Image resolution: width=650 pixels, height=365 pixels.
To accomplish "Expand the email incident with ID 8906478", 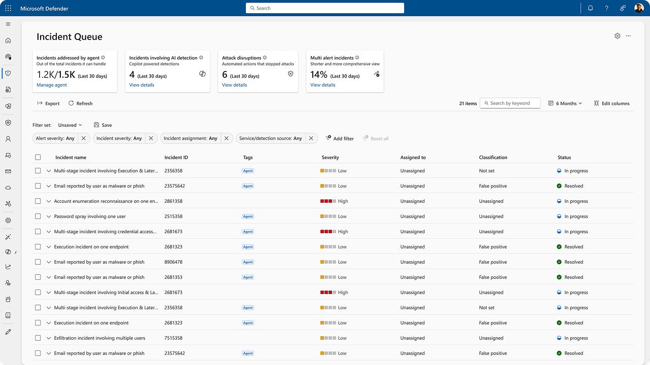I will pos(49,262).
